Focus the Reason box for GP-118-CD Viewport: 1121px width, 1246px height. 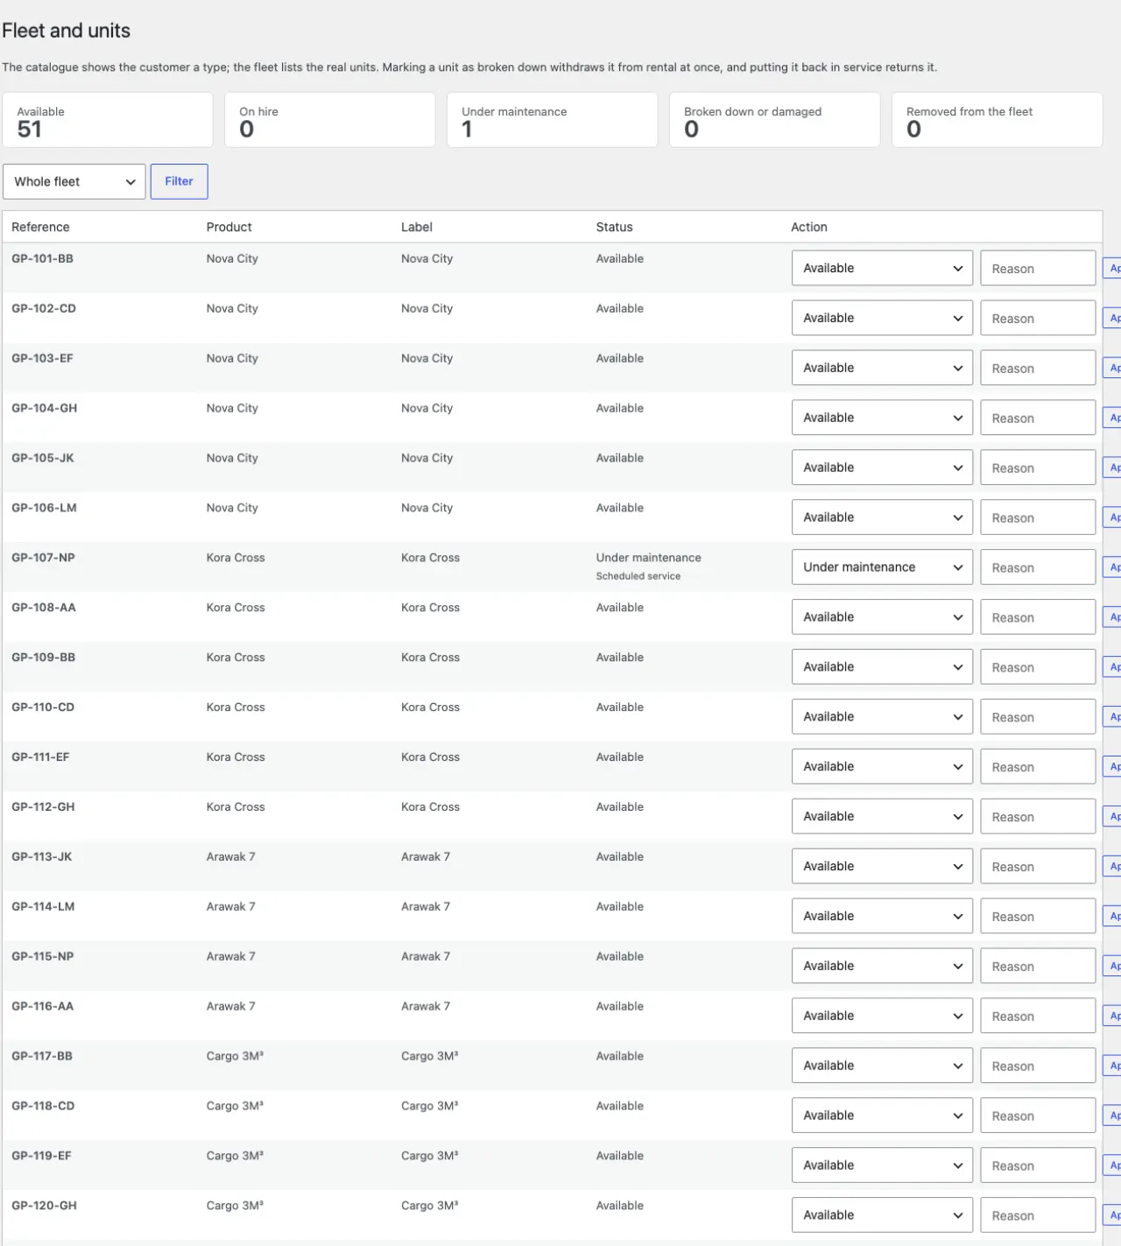1038,1116
